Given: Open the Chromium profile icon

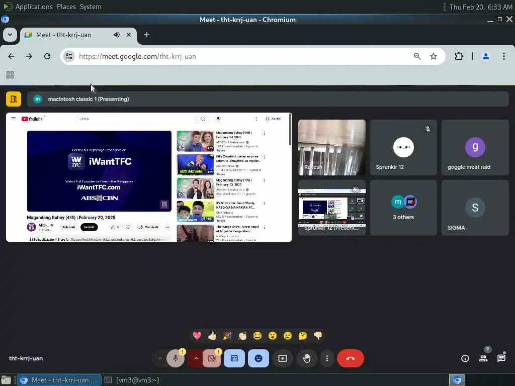Looking at the screenshot, I should pos(486,56).
